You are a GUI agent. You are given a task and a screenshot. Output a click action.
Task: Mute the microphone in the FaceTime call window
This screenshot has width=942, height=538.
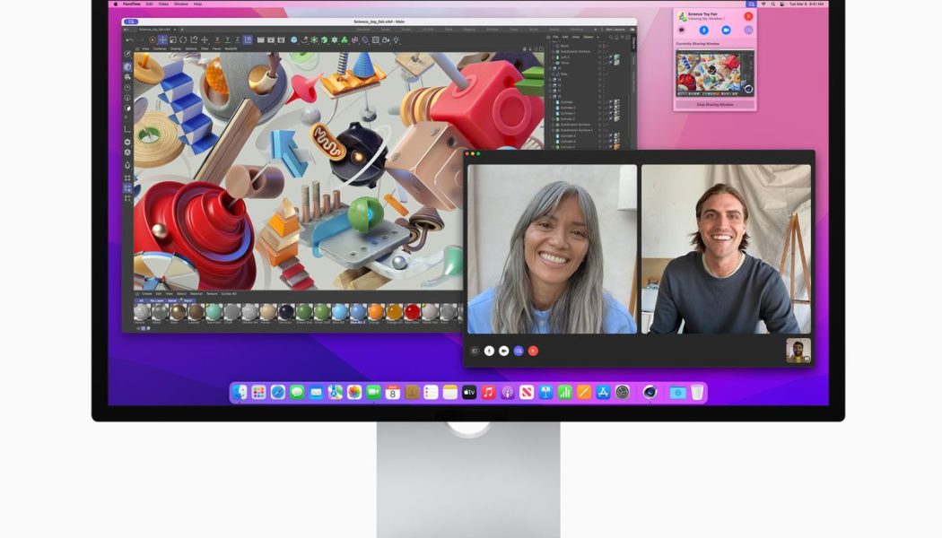point(489,351)
